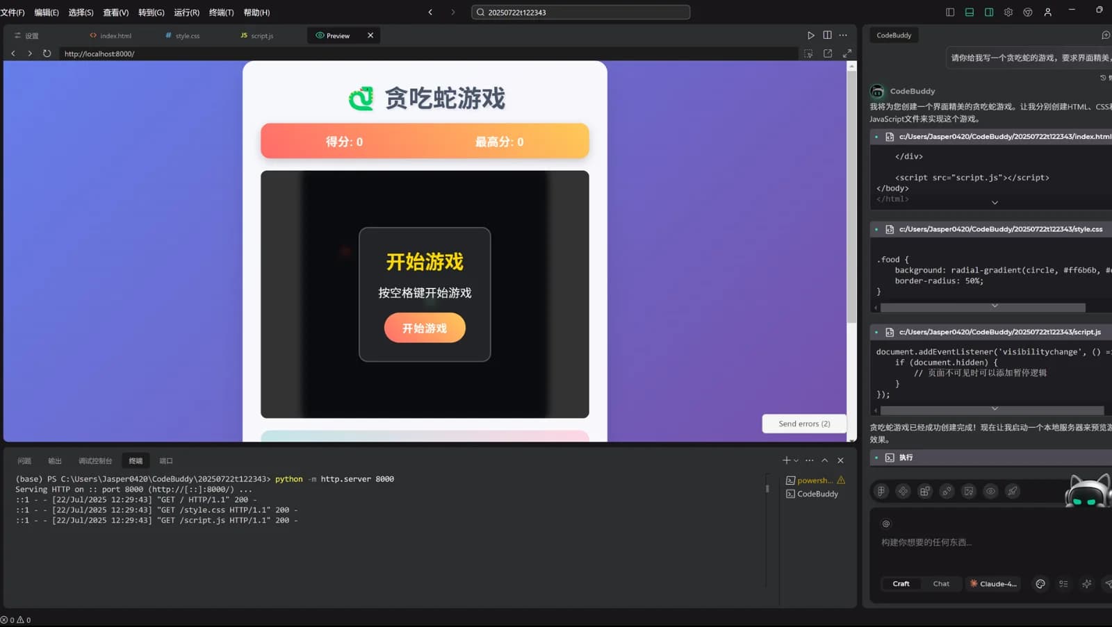Reload the preview page
This screenshot has width=1112, height=627.
click(x=47, y=53)
